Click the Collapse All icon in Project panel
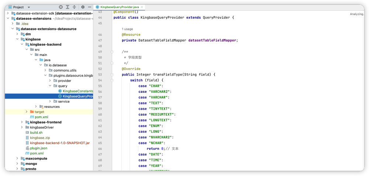Image resolution: width=369 pixels, height=176 pixels. (75, 7)
